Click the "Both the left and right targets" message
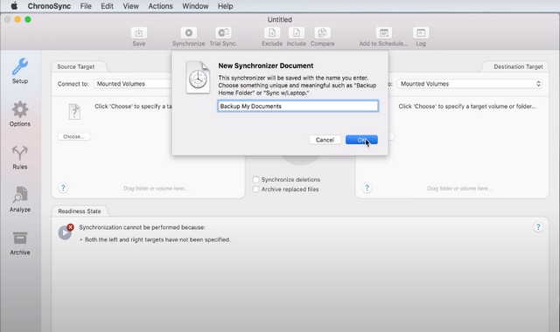This screenshot has width=560, height=332. 157,239
